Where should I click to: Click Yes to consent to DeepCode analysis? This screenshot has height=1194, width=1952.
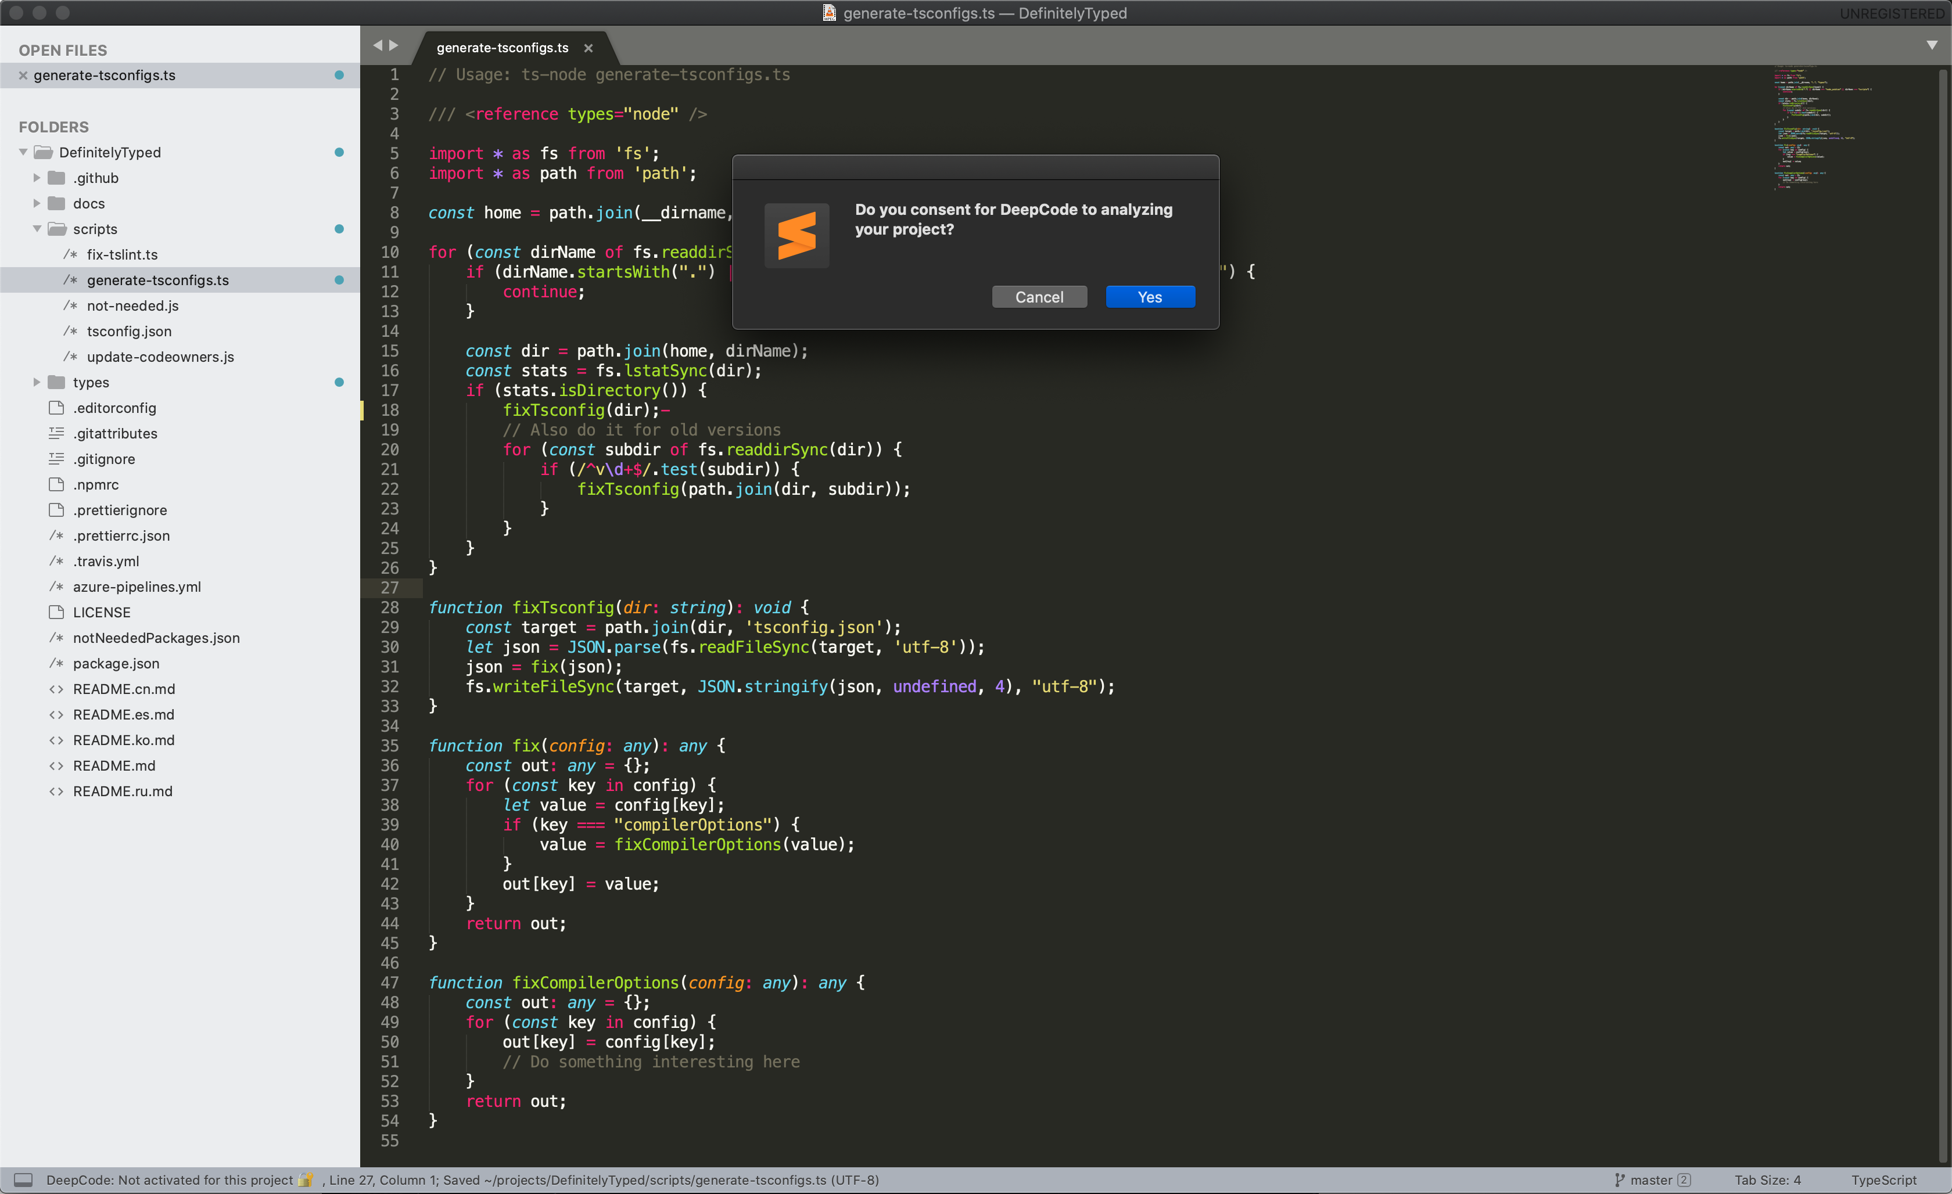1150,297
